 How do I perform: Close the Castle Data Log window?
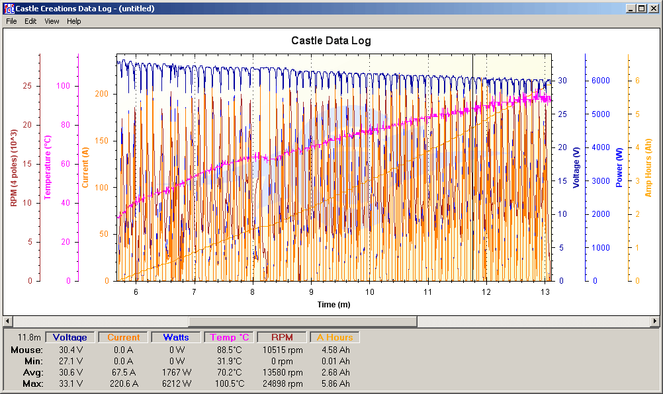(x=653, y=9)
